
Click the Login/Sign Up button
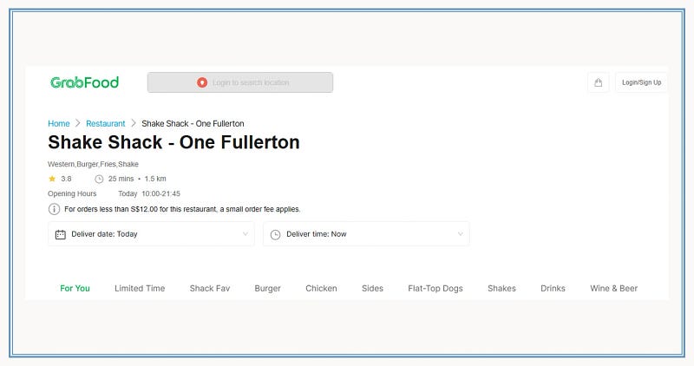(x=641, y=82)
